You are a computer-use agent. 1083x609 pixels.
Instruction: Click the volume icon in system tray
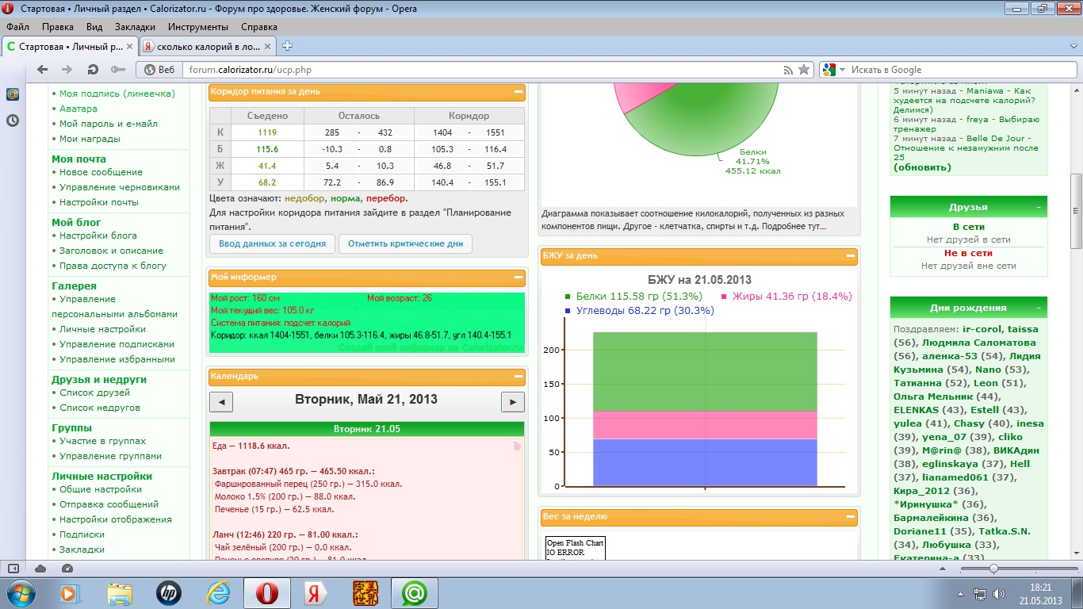(999, 593)
